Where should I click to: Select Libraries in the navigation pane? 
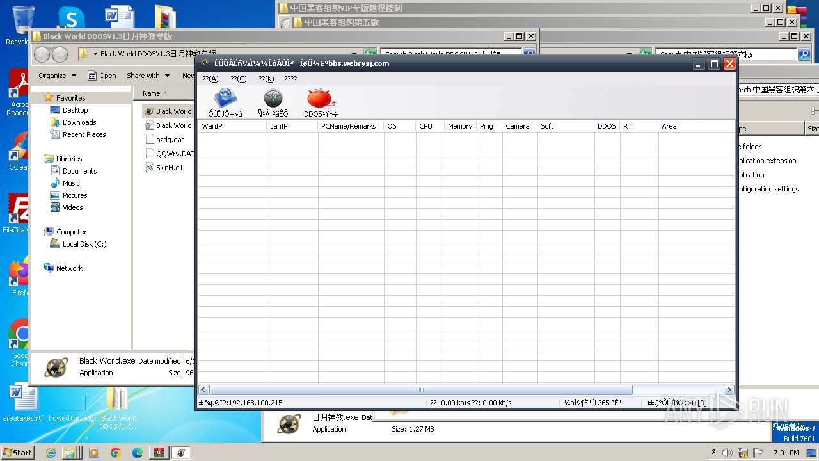pyautogui.click(x=68, y=159)
